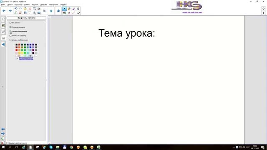
Task: Choose the black swatch in top palette row
Action: [x=17, y=45]
